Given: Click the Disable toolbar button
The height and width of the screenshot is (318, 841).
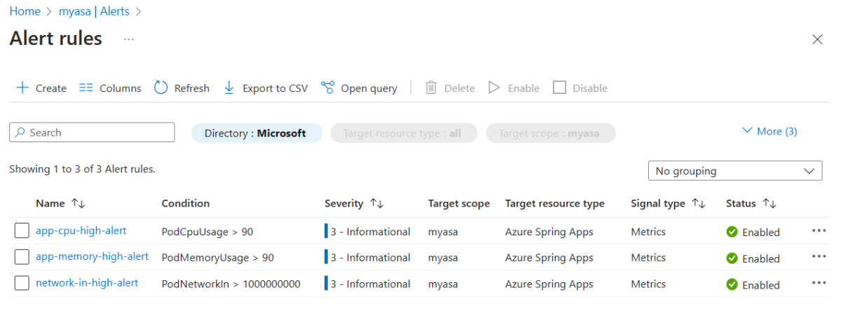Looking at the screenshot, I should click(580, 88).
